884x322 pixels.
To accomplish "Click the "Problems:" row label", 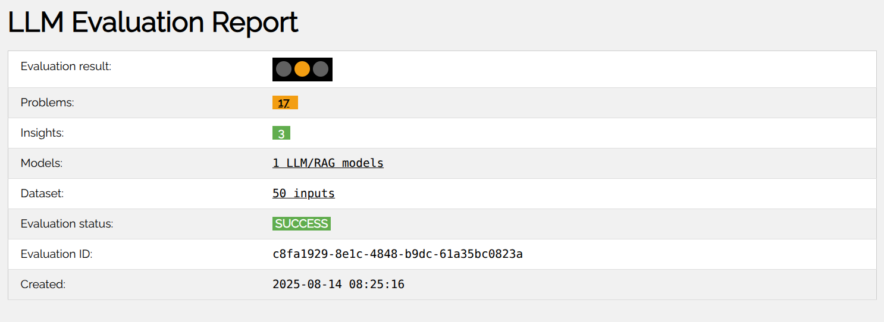I will tap(48, 103).
